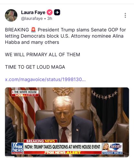Click the @laurafaye handle
This screenshot has height=161, width=134.
click(x=32, y=19)
